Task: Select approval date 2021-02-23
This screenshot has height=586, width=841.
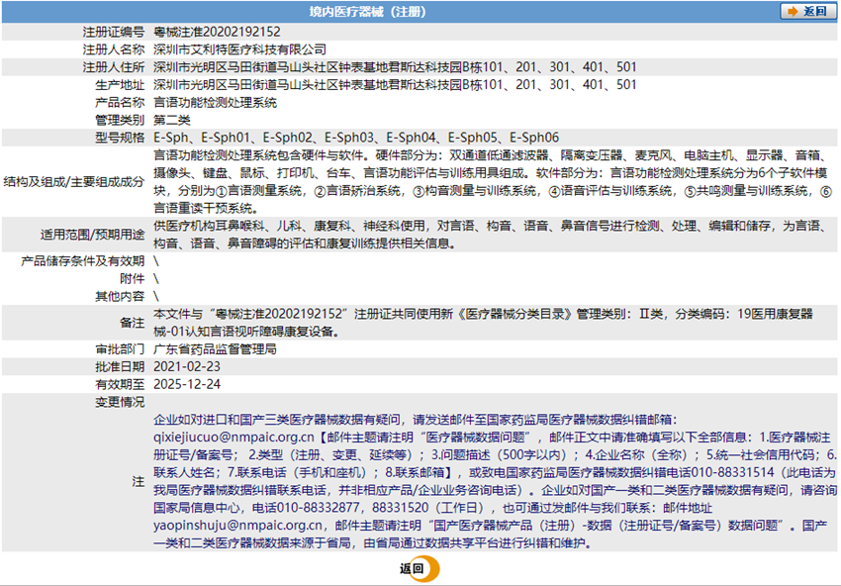Action: 187,366
